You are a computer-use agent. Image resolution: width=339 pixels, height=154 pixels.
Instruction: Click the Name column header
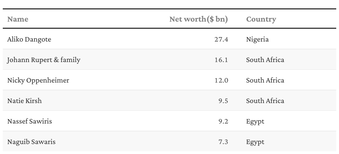(18, 19)
